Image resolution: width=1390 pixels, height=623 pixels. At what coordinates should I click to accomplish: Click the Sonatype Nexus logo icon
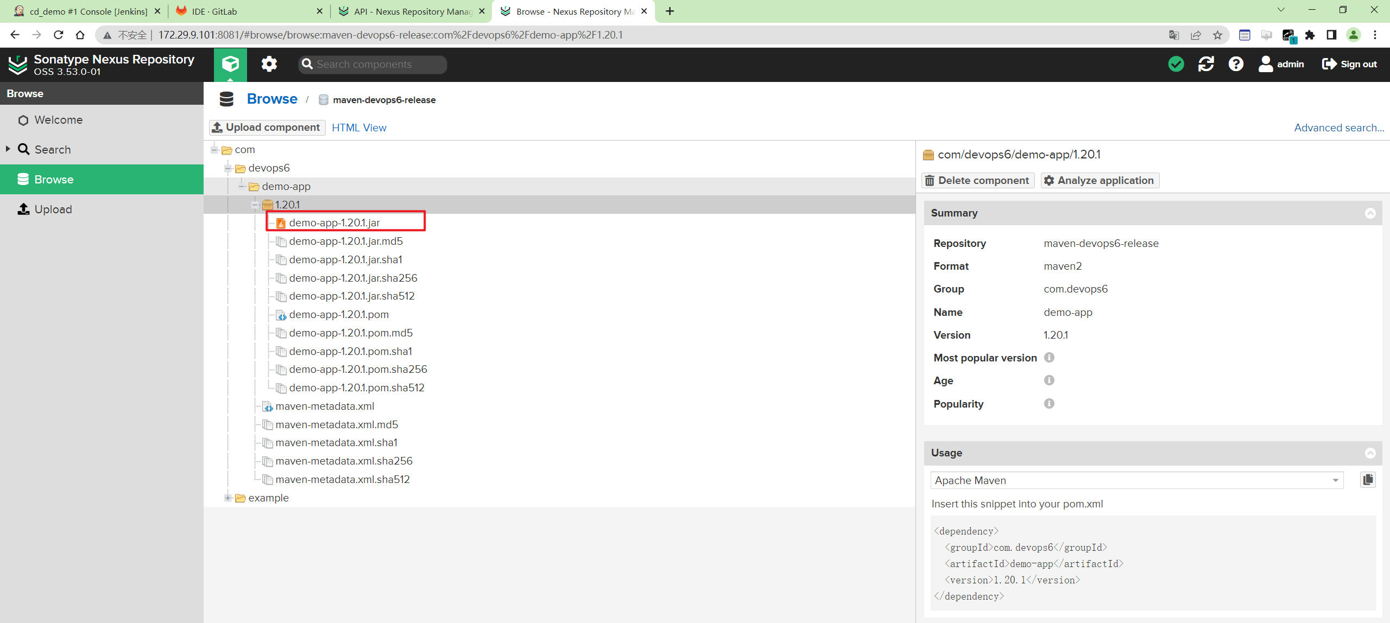click(17, 65)
